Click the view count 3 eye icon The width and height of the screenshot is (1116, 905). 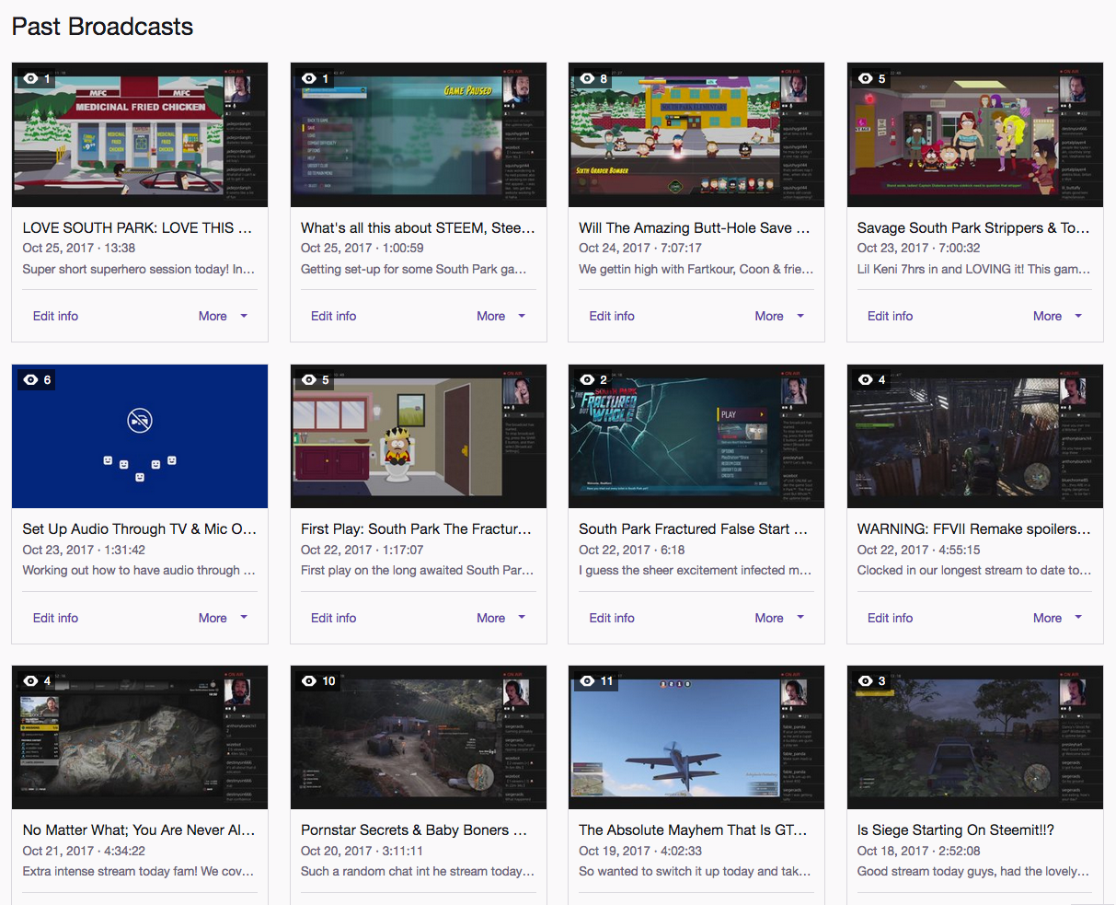(x=866, y=680)
